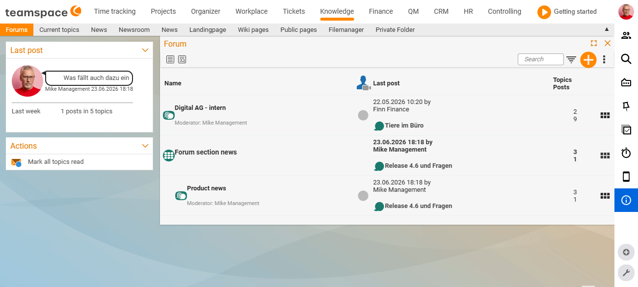Open Product news forum
638x287 pixels.
click(207, 188)
